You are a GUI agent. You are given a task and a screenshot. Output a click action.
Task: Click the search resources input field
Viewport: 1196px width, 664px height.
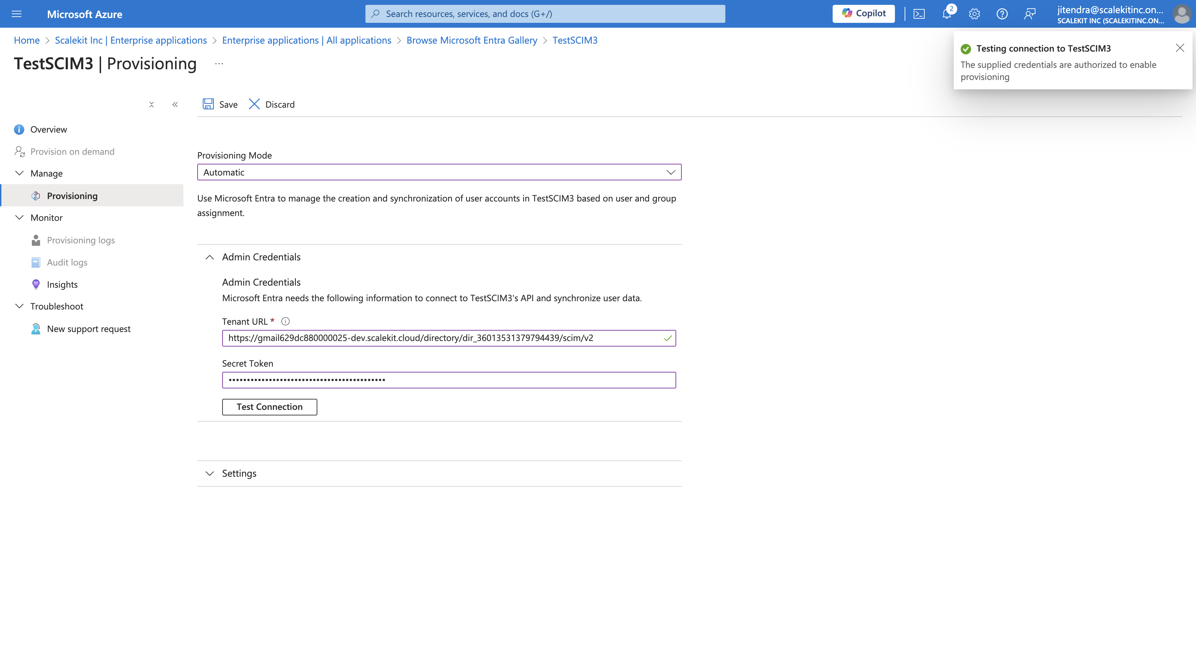coord(545,14)
